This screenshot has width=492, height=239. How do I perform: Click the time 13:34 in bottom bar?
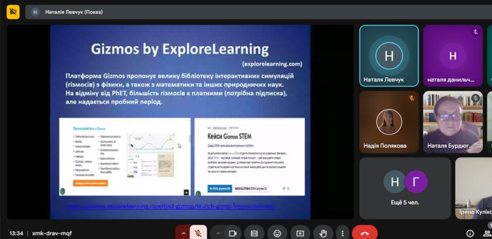16,234
